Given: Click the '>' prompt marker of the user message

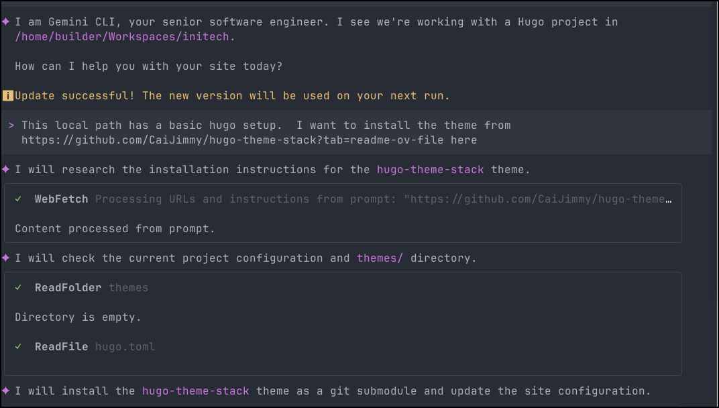Looking at the screenshot, I should pyautogui.click(x=11, y=125).
